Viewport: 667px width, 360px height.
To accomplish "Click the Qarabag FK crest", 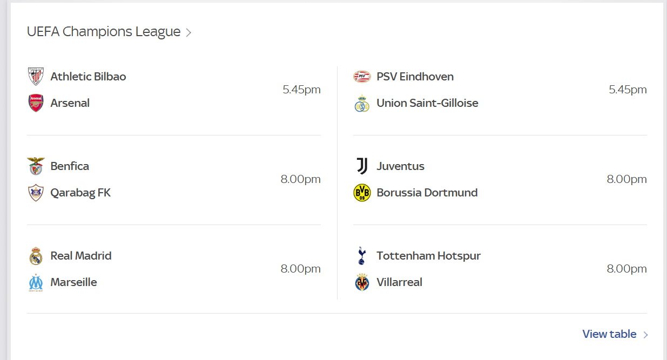I will click(x=36, y=193).
